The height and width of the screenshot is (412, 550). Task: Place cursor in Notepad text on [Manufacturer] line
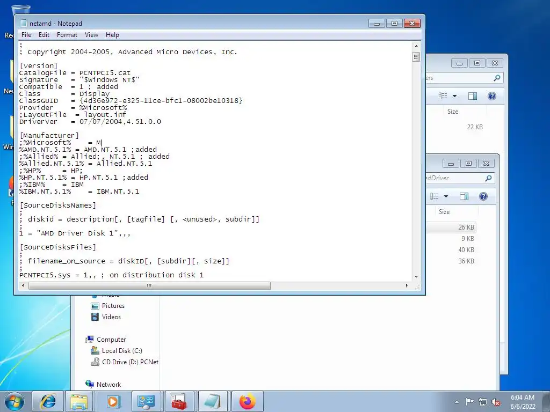49,136
